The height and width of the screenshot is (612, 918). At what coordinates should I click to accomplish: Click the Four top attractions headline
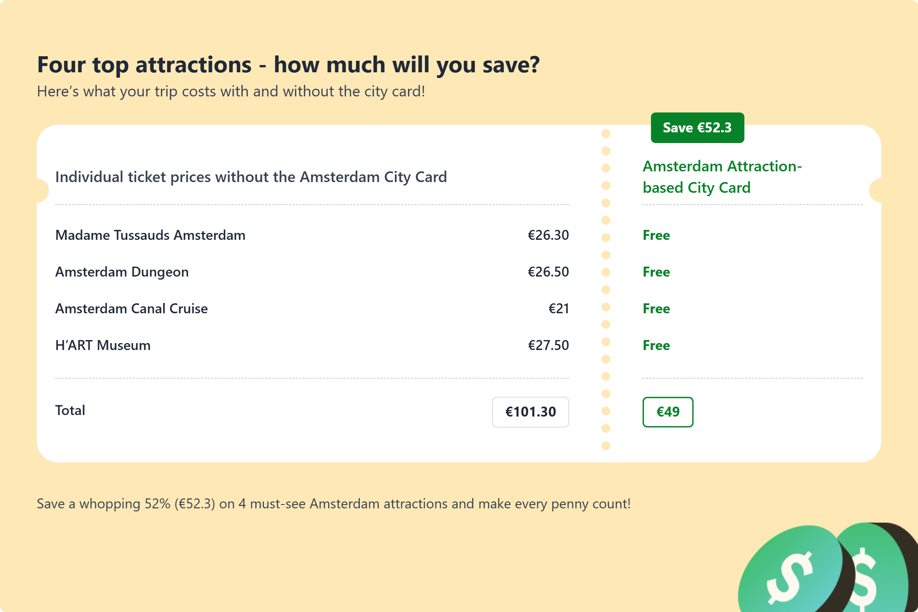pyautogui.click(x=288, y=65)
